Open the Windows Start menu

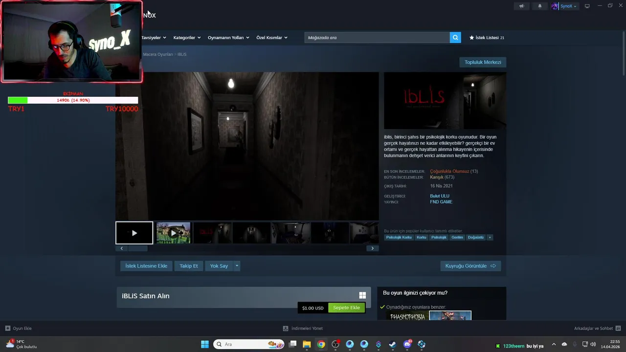pyautogui.click(x=205, y=345)
